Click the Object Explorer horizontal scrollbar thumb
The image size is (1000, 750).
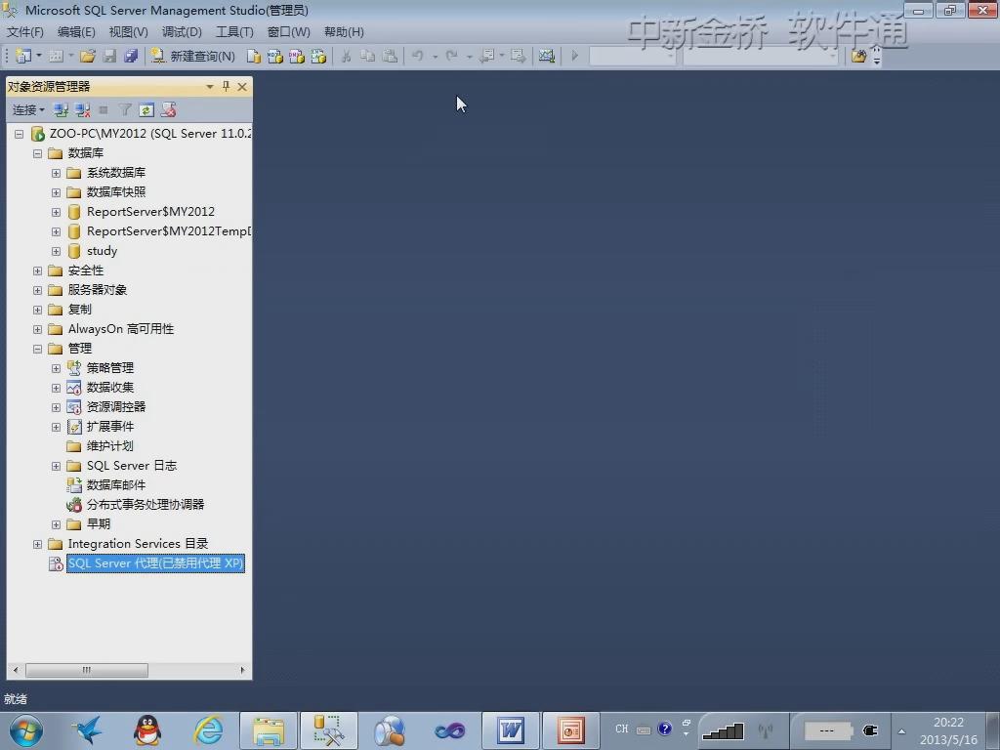[x=87, y=670]
